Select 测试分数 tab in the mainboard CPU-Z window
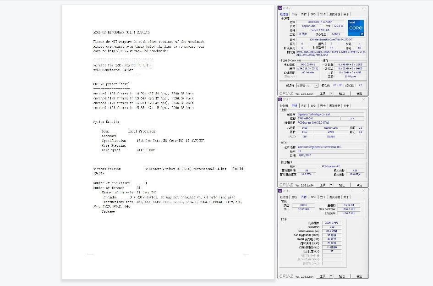Screen dimensions: 433x286 334,105
